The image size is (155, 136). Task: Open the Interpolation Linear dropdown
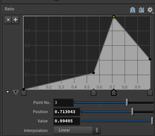(x=77, y=130)
